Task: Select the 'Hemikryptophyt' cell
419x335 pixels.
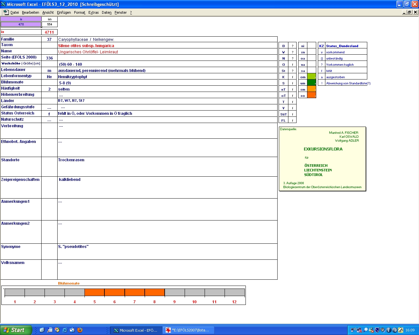Action: click(x=167, y=77)
